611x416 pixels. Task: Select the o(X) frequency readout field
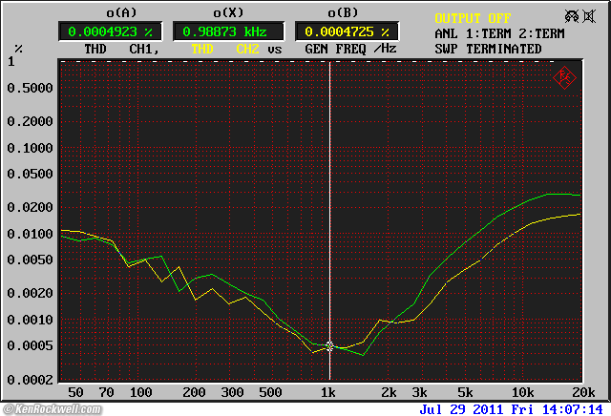[228, 31]
